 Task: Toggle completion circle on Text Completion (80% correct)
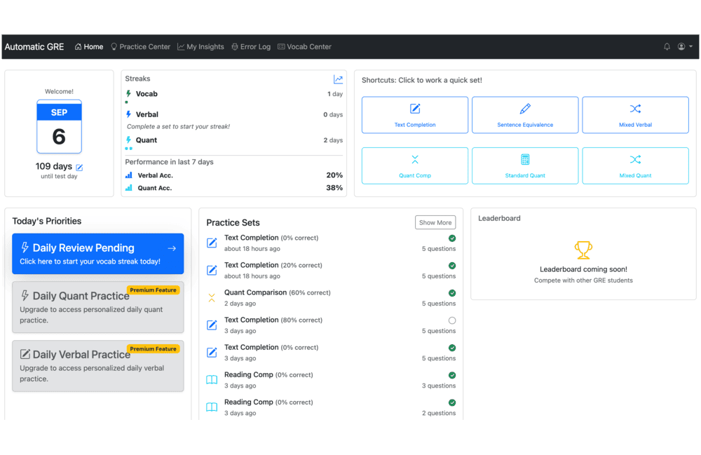point(452,320)
